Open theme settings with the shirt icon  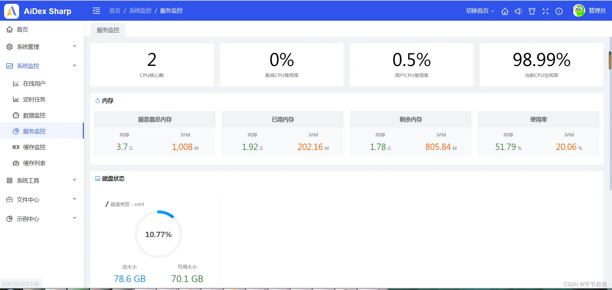(532, 11)
